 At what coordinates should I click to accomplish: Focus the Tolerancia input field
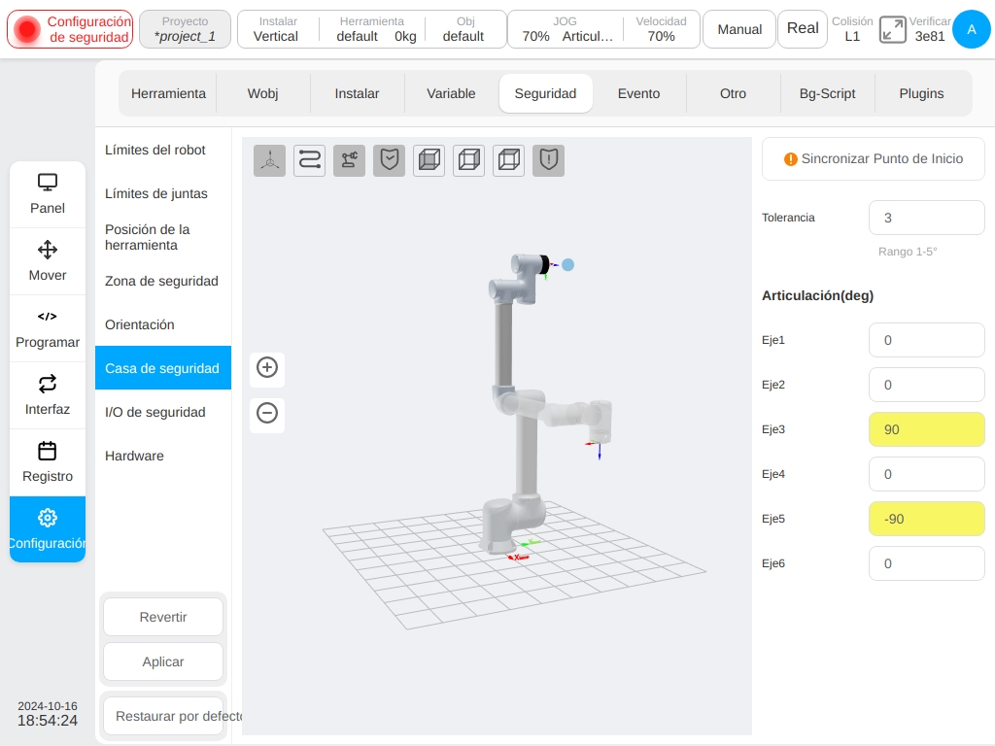(x=926, y=218)
